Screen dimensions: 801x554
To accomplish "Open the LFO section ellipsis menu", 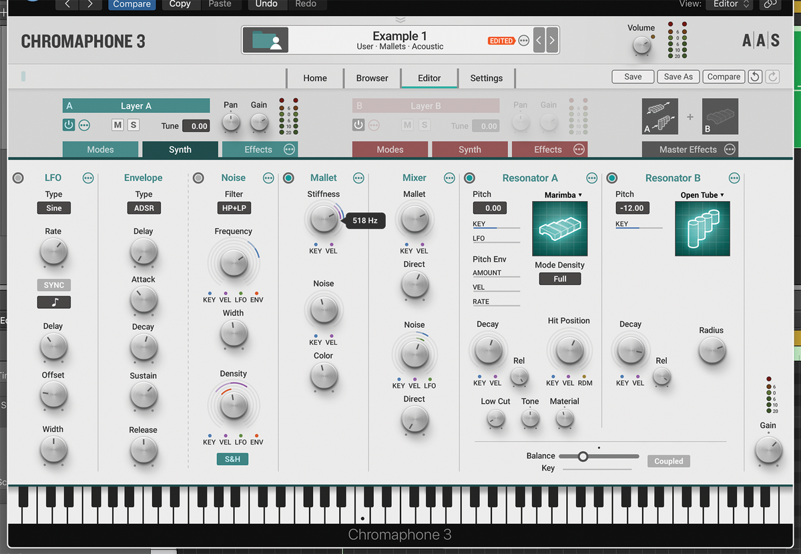I will (x=87, y=178).
